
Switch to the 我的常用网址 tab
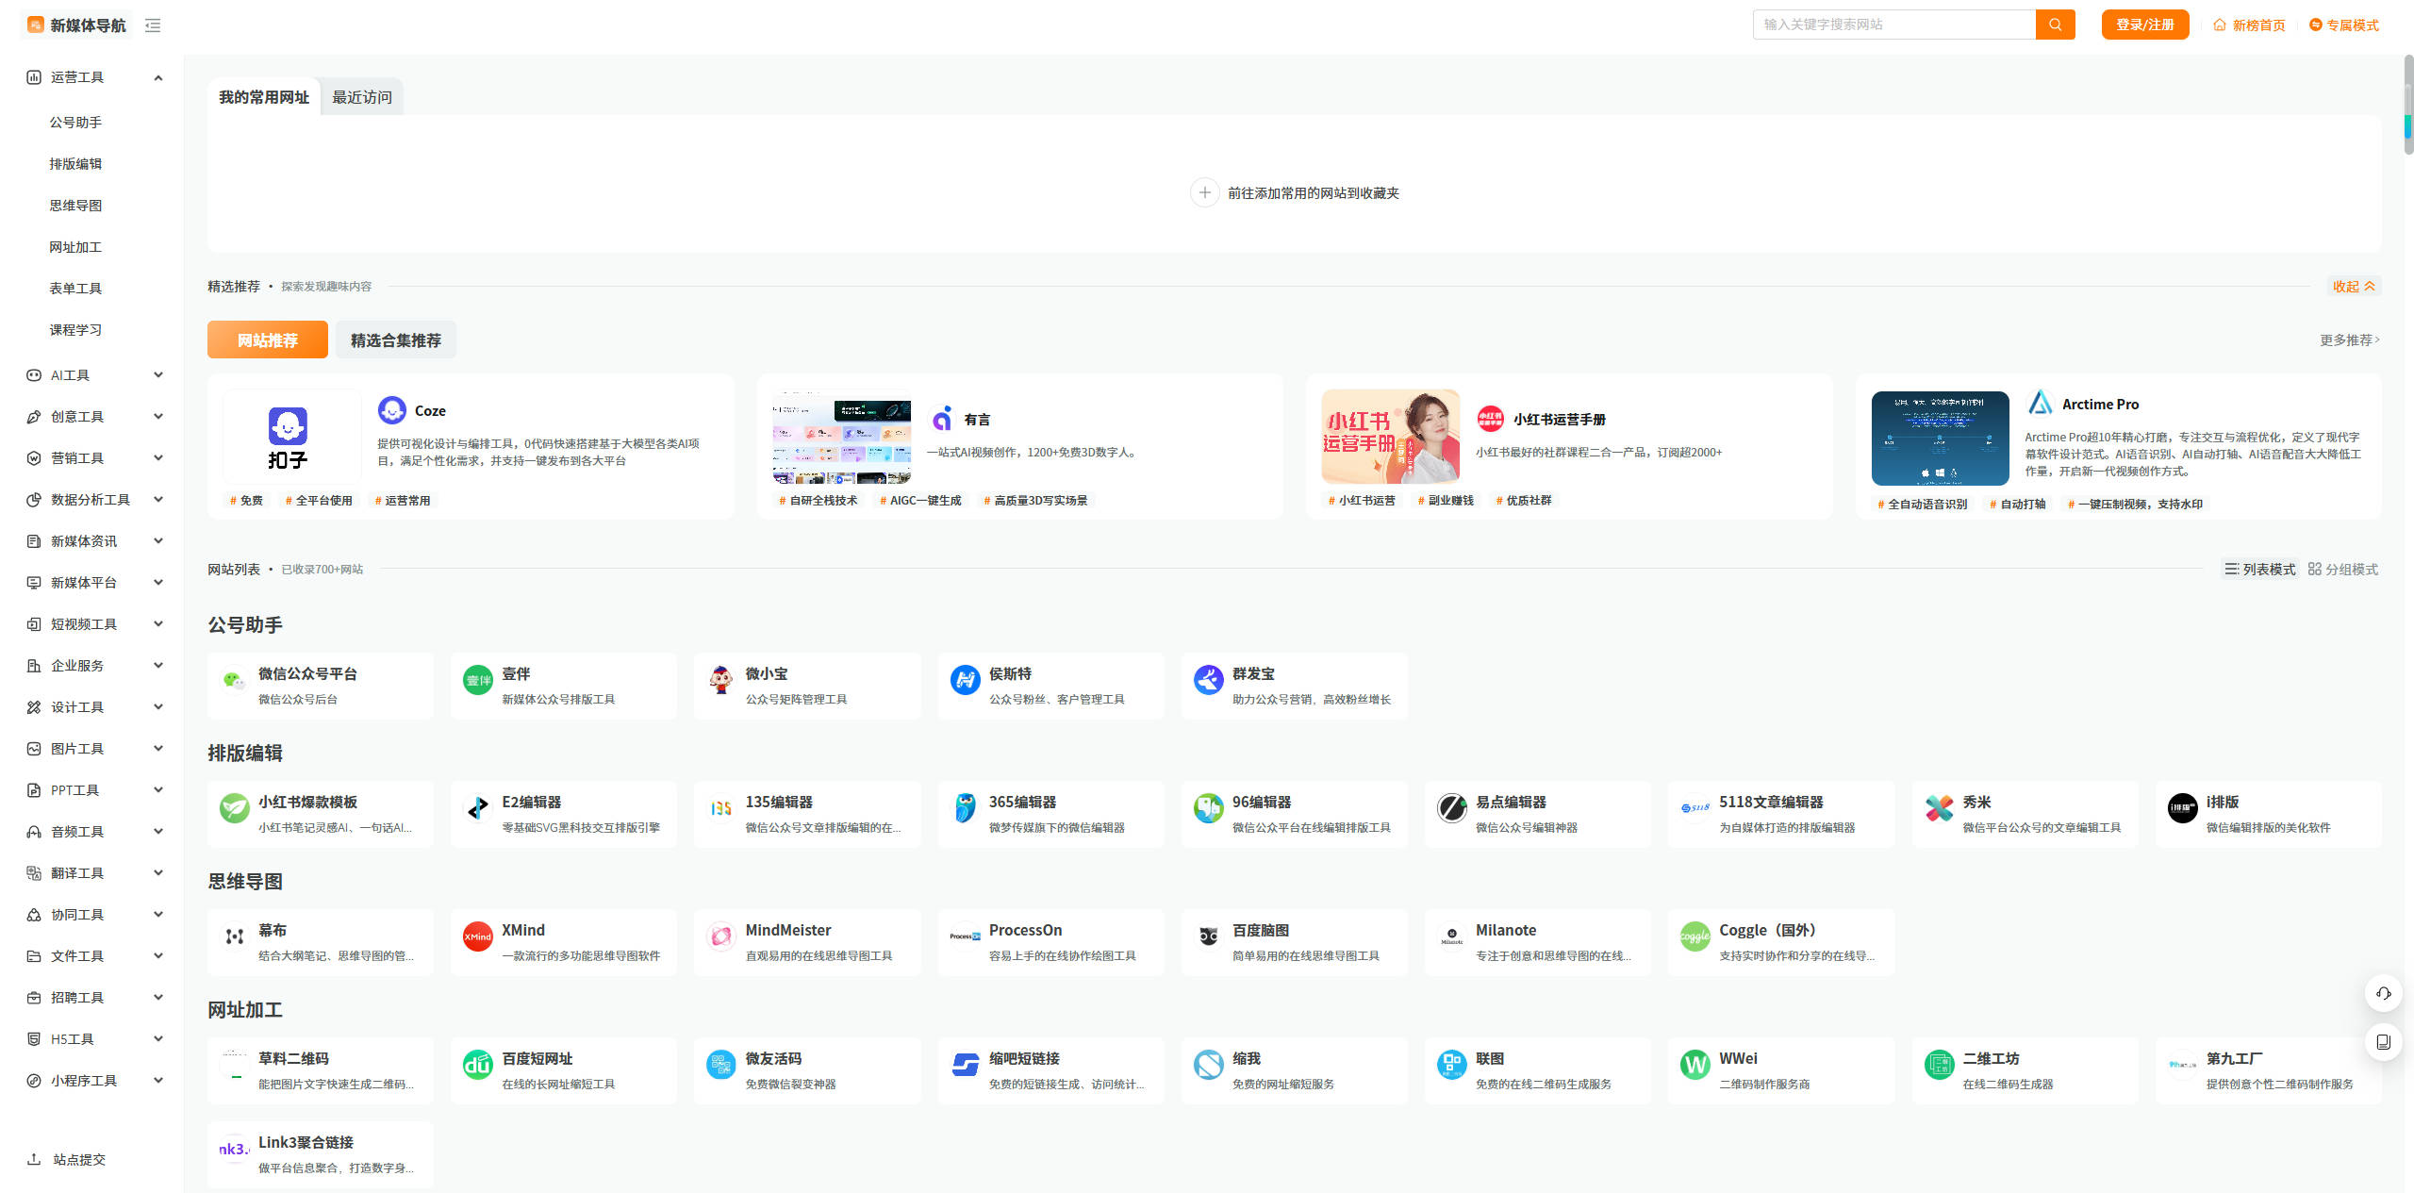click(x=264, y=97)
